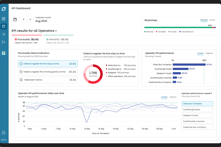Select Southburgh Buses in Lowest 5 list
The image size is (221, 147).
click(197, 110)
